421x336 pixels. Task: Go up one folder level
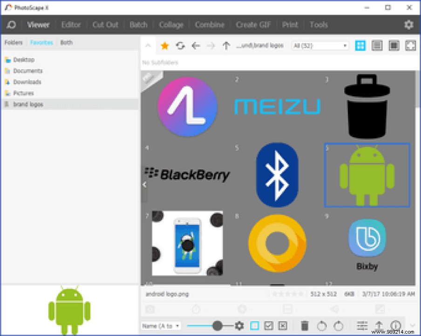click(x=226, y=46)
